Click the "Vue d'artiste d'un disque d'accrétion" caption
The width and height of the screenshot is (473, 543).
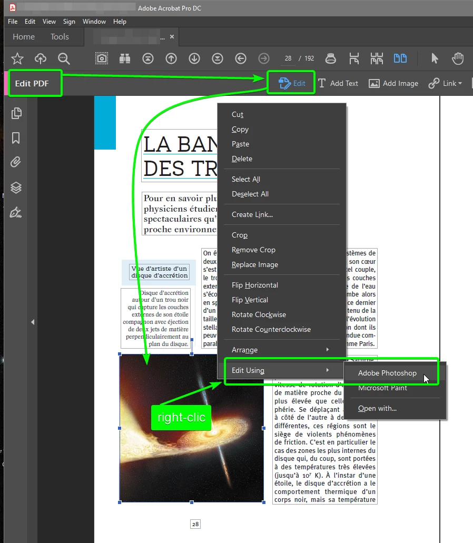click(159, 272)
